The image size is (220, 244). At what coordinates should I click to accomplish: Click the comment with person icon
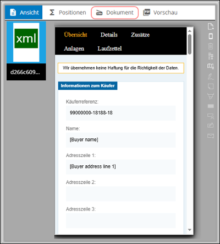click(x=211, y=116)
